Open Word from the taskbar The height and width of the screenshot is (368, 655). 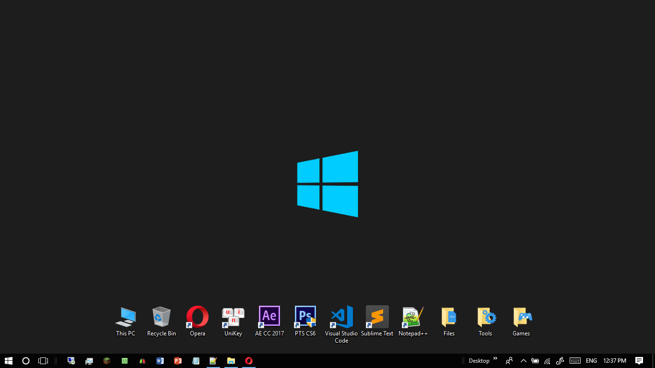tap(160, 361)
